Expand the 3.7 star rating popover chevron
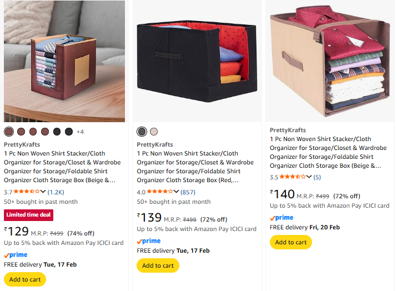The image size is (397, 291). pos(43,192)
